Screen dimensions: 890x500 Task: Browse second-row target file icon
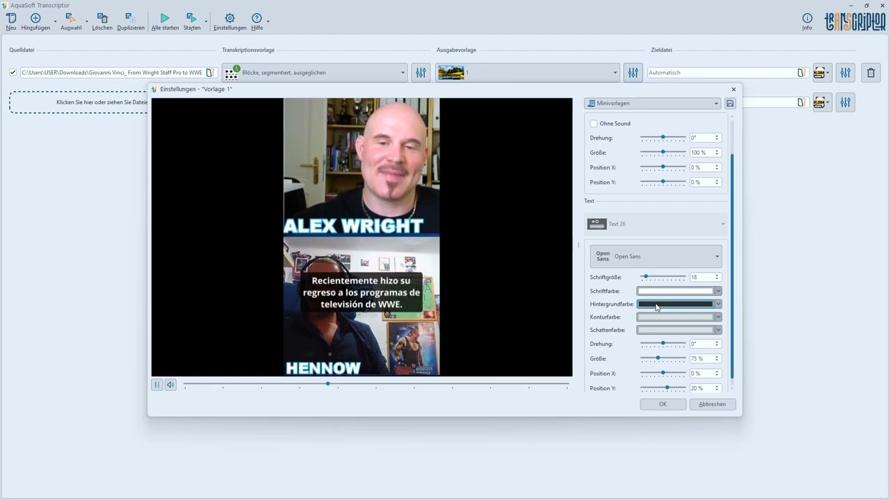click(x=801, y=103)
